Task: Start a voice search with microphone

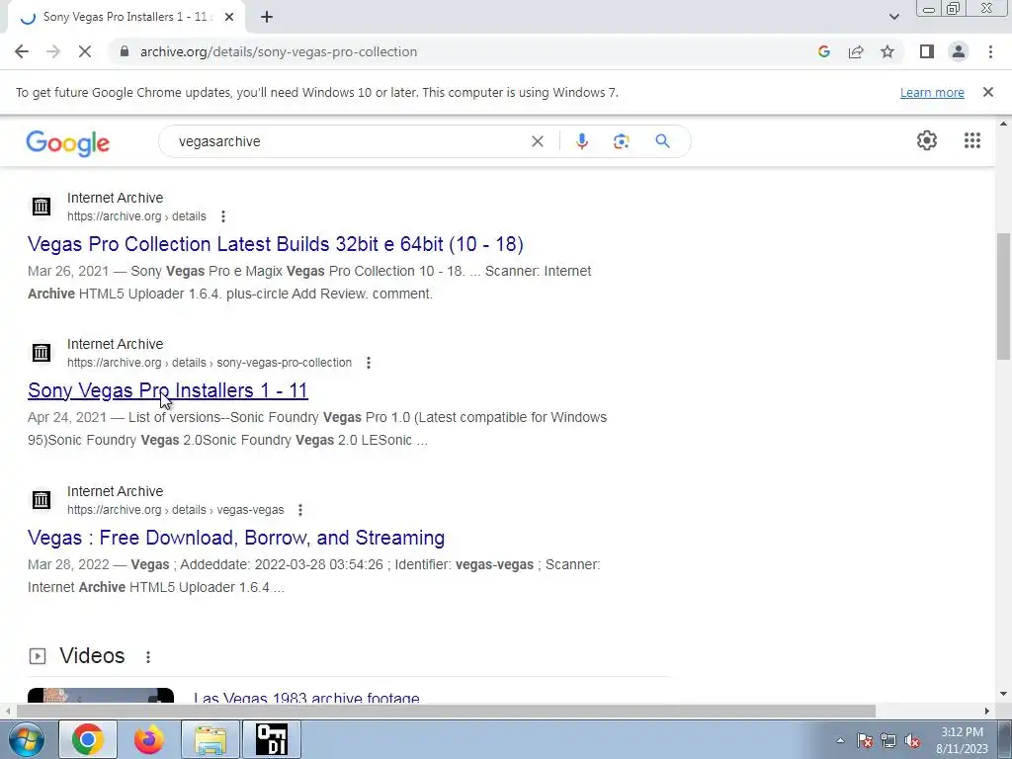Action: 581,141
